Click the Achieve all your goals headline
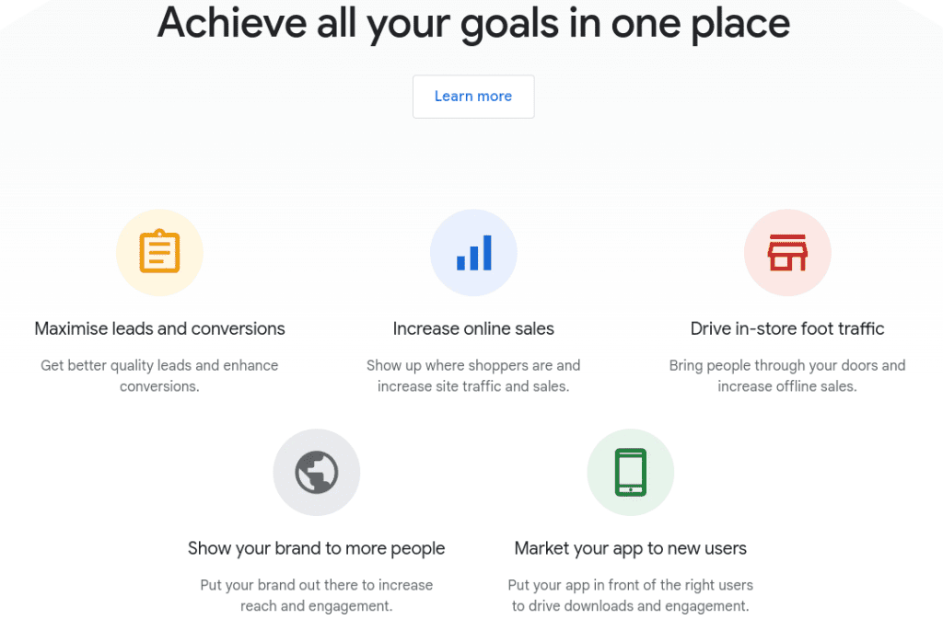Viewport: 943px width, 631px height. tap(473, 24)
